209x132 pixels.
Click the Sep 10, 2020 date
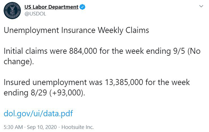click(42, 127)
